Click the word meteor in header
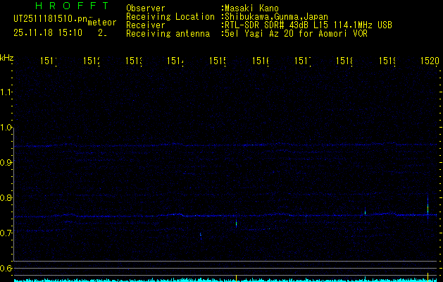 (101, 22)
